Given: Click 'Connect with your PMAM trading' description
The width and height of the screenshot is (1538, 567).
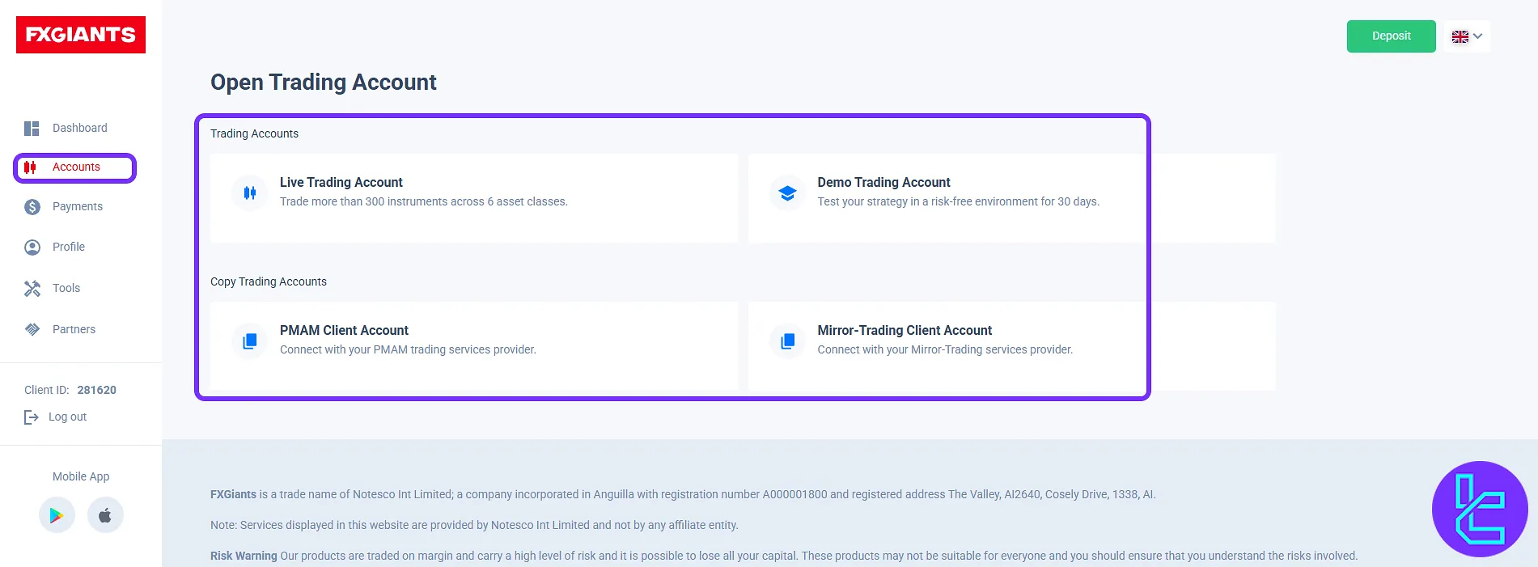Looking at the screenshot, I should (408, 349).
